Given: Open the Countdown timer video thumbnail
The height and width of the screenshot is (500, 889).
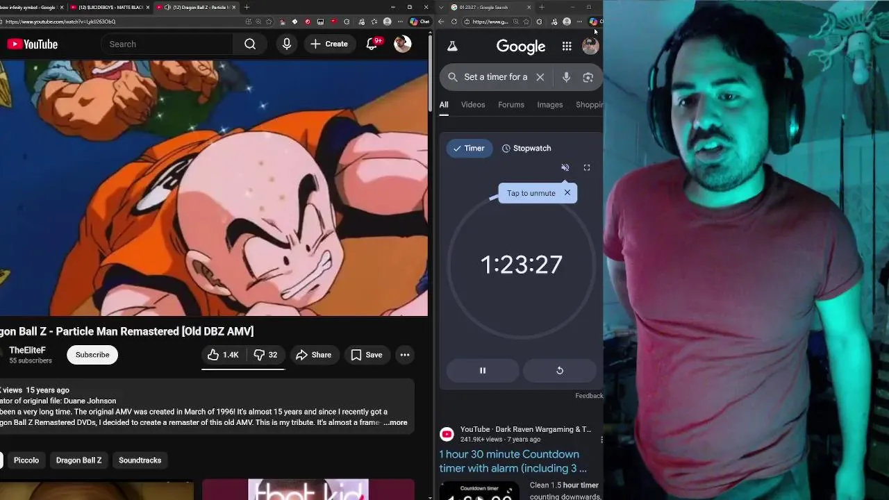Looking at the screenshot, I should pos(479,490).
